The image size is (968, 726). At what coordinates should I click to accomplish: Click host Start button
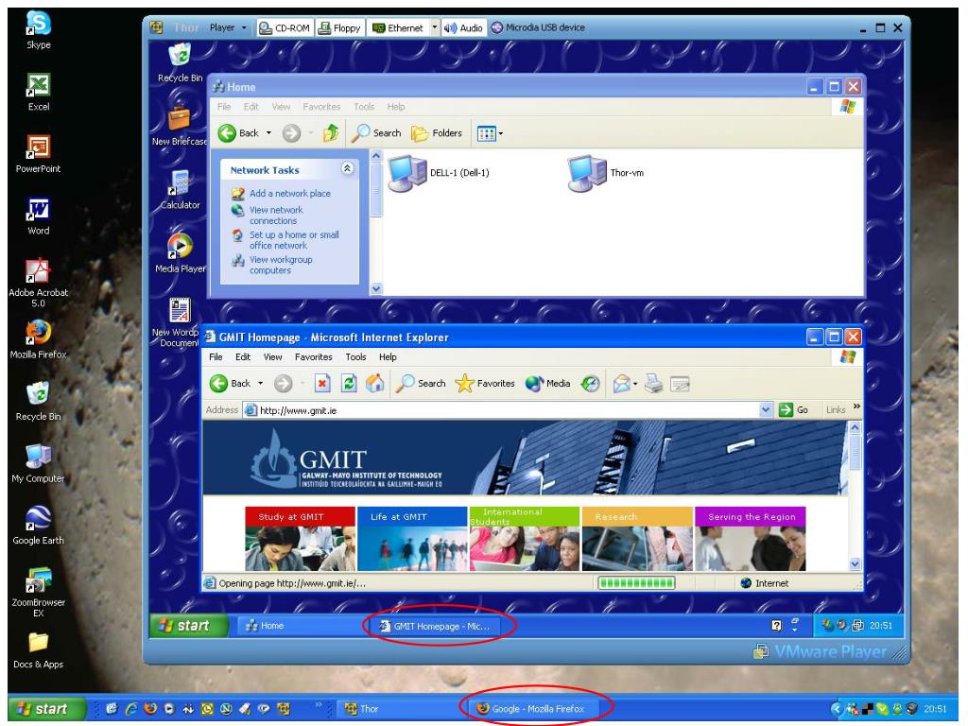point(47,709)
